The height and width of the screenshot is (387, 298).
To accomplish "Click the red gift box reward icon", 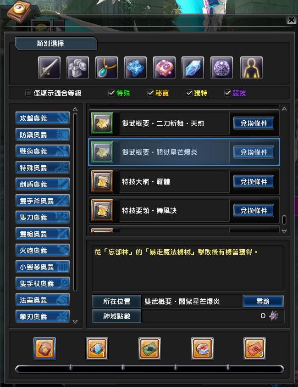I will point(202,348).
